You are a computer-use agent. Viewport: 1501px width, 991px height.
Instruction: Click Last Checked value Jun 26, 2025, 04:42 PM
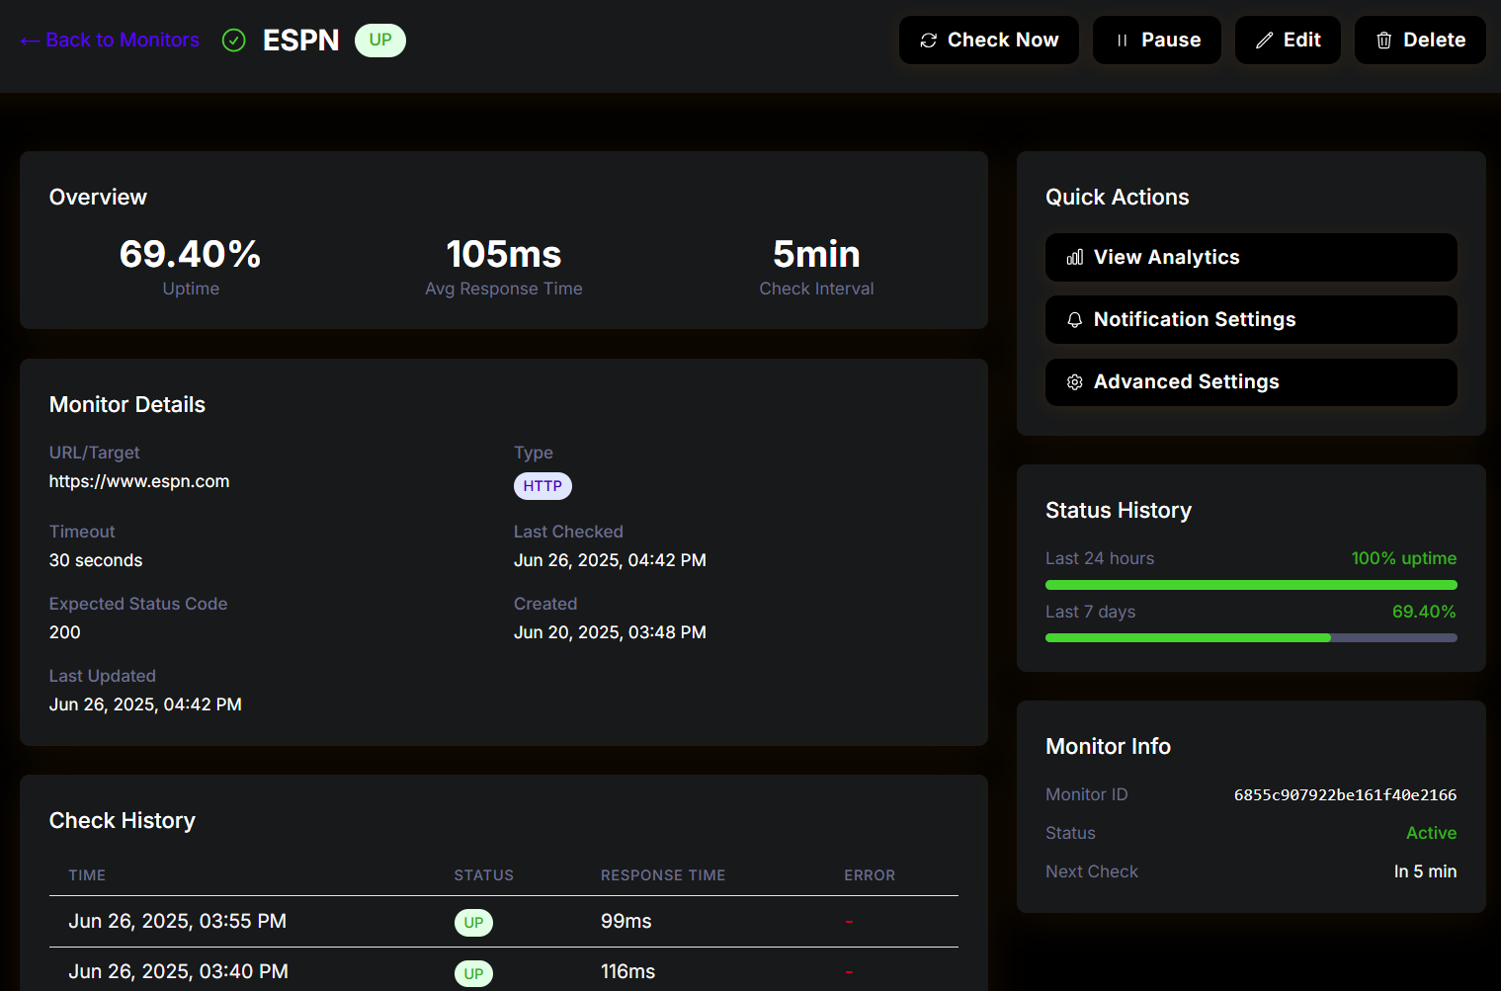(610, 560)
